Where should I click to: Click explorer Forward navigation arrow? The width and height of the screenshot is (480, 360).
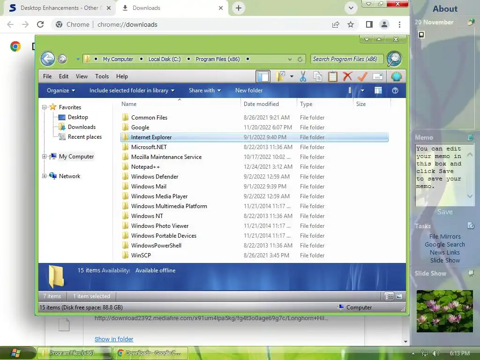pos(62,59)
